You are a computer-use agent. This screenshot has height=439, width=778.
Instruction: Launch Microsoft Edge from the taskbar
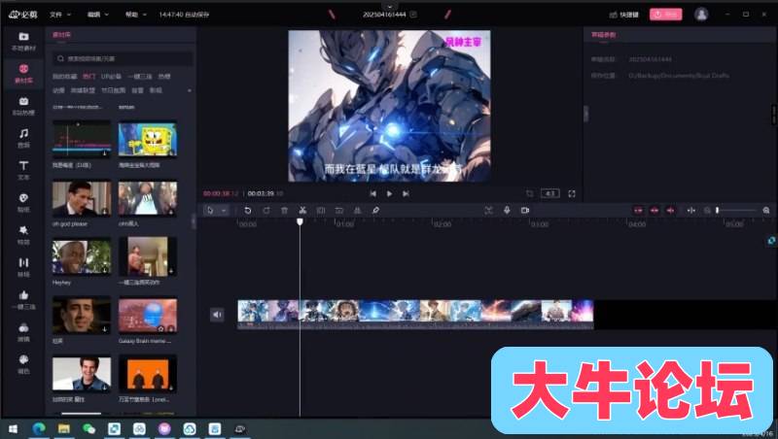click(39, 429)
